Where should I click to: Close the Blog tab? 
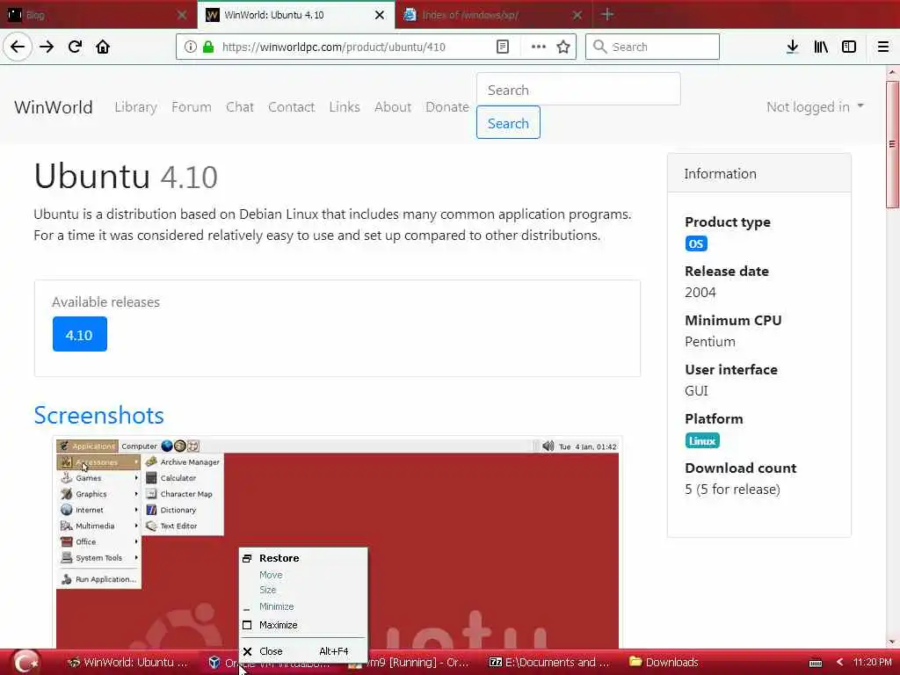coord(182,15)
